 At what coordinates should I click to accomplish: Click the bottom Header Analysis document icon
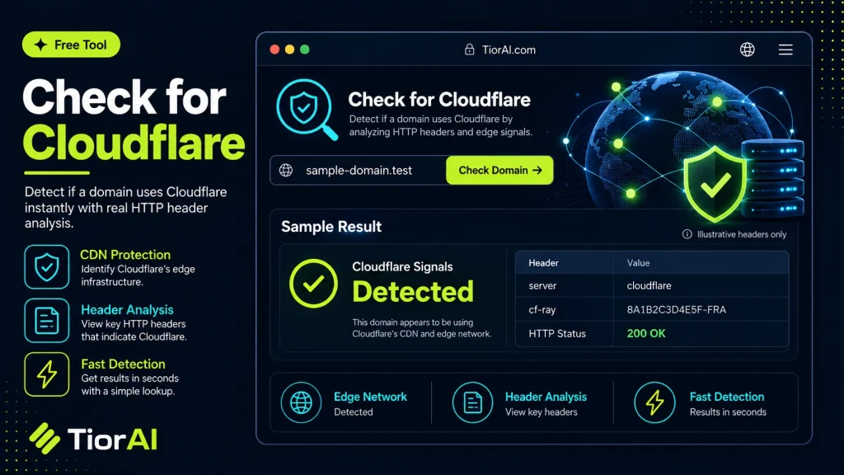click(x=472, y=402)
